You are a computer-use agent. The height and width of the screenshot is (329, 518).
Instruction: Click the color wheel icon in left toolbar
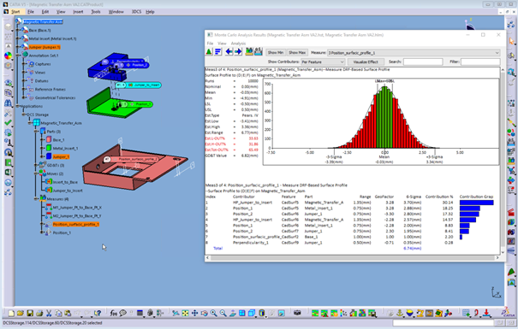click(x=9, y=56)
